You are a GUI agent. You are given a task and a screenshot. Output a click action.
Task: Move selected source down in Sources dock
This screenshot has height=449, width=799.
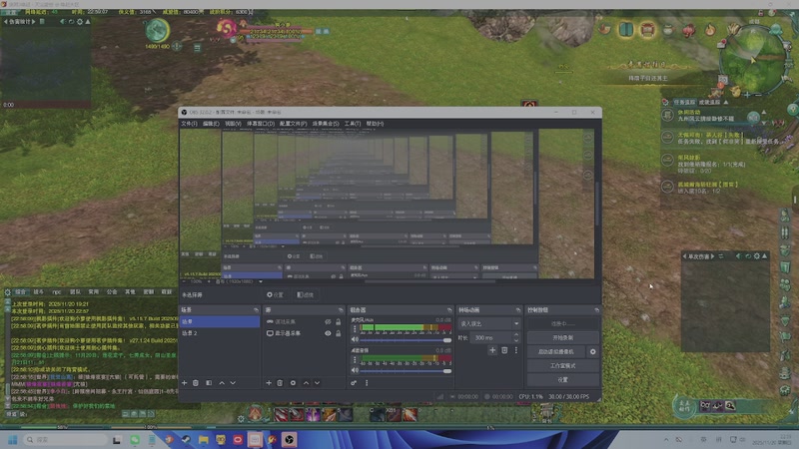click(317, 383)
